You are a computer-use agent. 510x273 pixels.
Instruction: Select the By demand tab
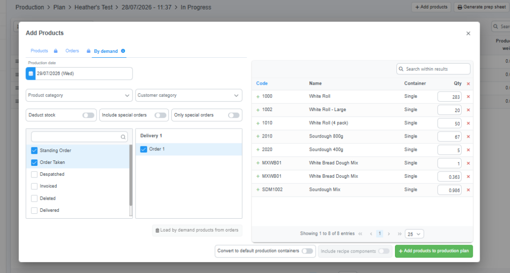click(106, 51)
